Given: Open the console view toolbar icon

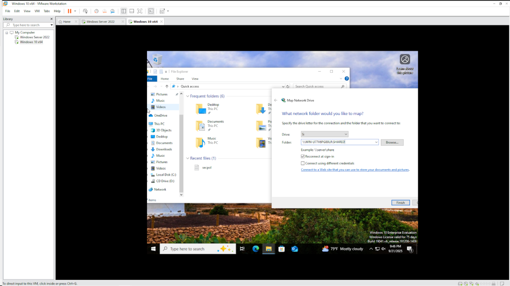Looking at the screenshot, I should (x=151, y=11).
